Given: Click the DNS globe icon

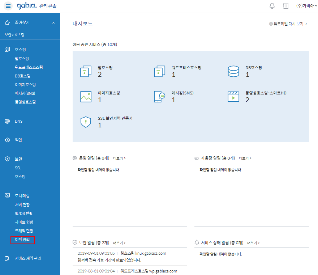Looking at the screenshot, I should (7, 121).
